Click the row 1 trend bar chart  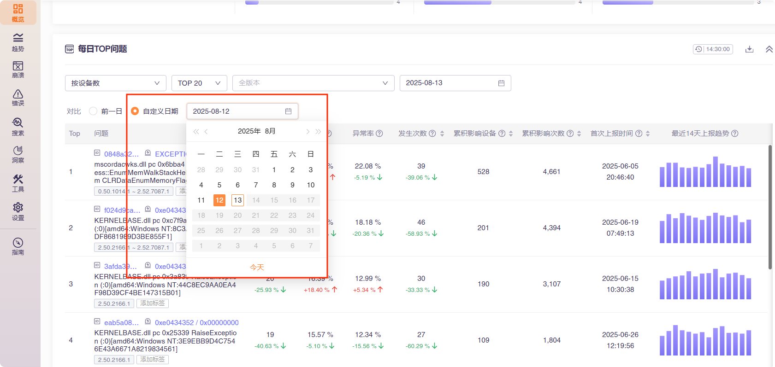[x=705, y=172]
